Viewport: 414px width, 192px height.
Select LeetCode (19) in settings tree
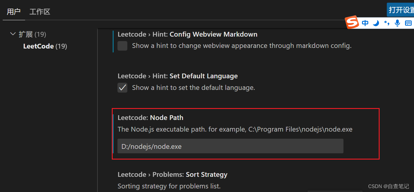45,46
